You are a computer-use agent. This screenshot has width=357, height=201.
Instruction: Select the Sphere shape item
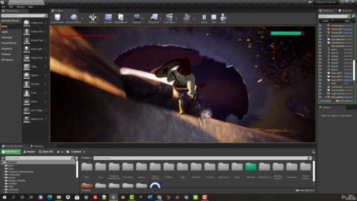35,75
